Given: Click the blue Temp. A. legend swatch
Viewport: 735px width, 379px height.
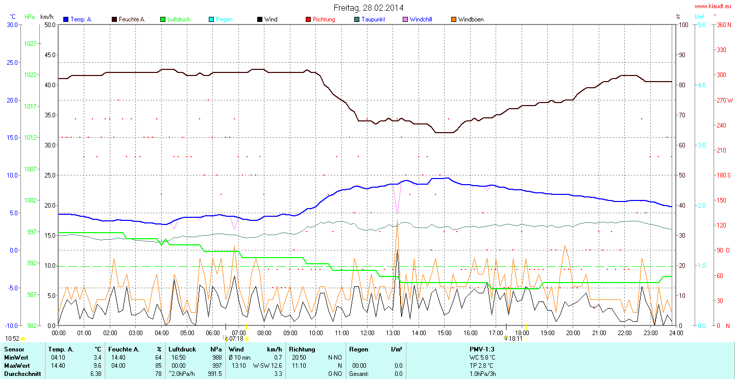Looking at the screenshot, I should (66, 19).
